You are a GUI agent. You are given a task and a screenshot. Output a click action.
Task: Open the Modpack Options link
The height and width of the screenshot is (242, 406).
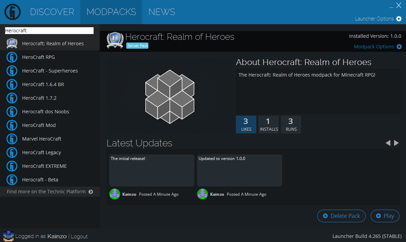tap(374, 47)
